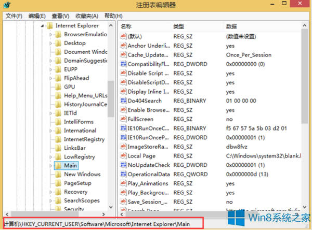Click the Local Page string icon
The image size is (312, 230).
[123, 155]
